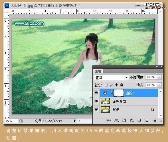The height and width of the screenshot is (142, 168).
Task: Lock transparent pixels icon
Action: (106, 85)
